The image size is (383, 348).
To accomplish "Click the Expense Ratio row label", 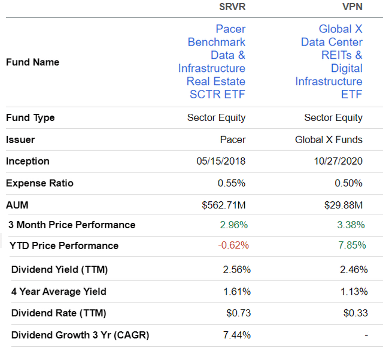I will [x=39, y=183].
